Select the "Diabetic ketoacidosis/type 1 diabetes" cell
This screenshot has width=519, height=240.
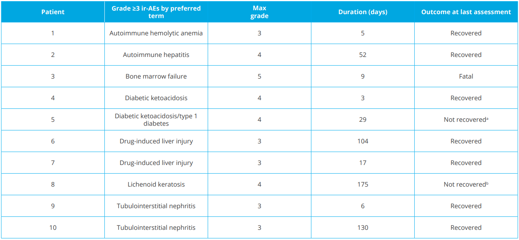pos(156,120)
